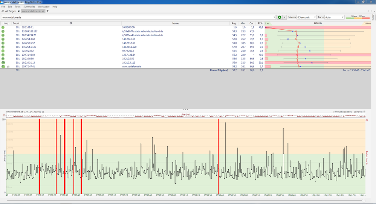This screenshot has width=376, height=204.
Task: Click the target address input field
Action: pyautogui.click(x=137, y=17)
